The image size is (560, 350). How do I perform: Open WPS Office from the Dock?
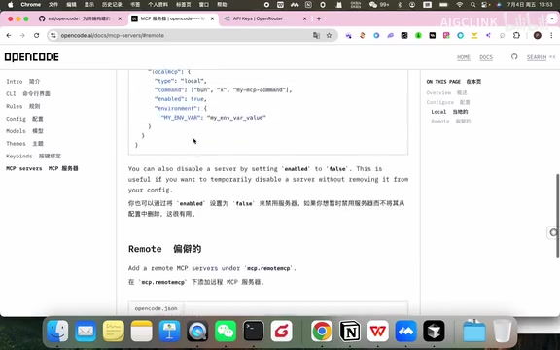tap(378, 331)
